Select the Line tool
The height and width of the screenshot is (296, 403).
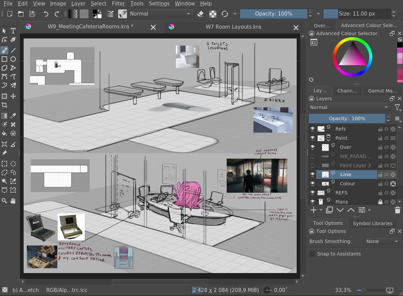pos(13,50)
